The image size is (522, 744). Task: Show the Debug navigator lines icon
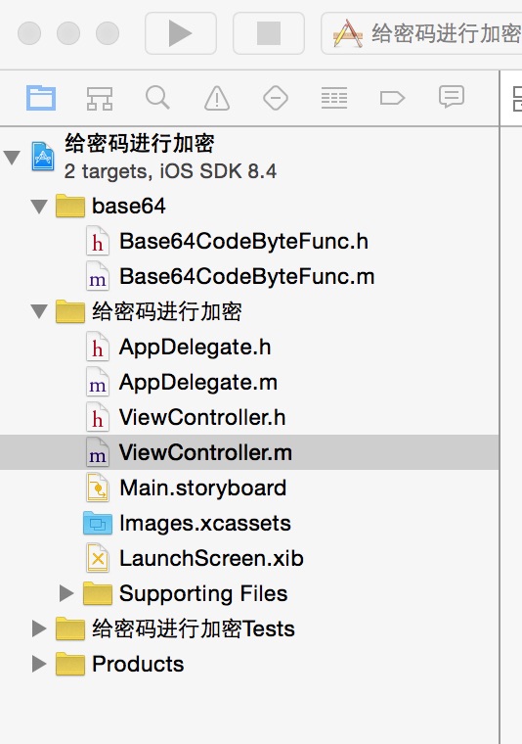tap(334, 98)
